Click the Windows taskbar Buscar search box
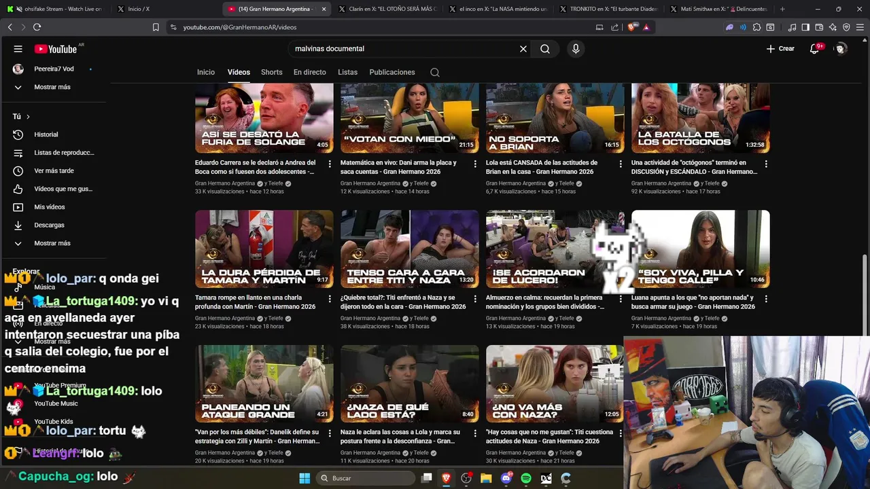This screenshot has height=489, width=870. tap(366, 478)
